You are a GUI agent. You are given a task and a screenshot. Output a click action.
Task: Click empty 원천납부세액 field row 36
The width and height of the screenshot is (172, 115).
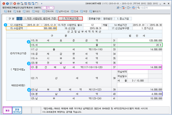pyautogui.click(x=140, y=63)
